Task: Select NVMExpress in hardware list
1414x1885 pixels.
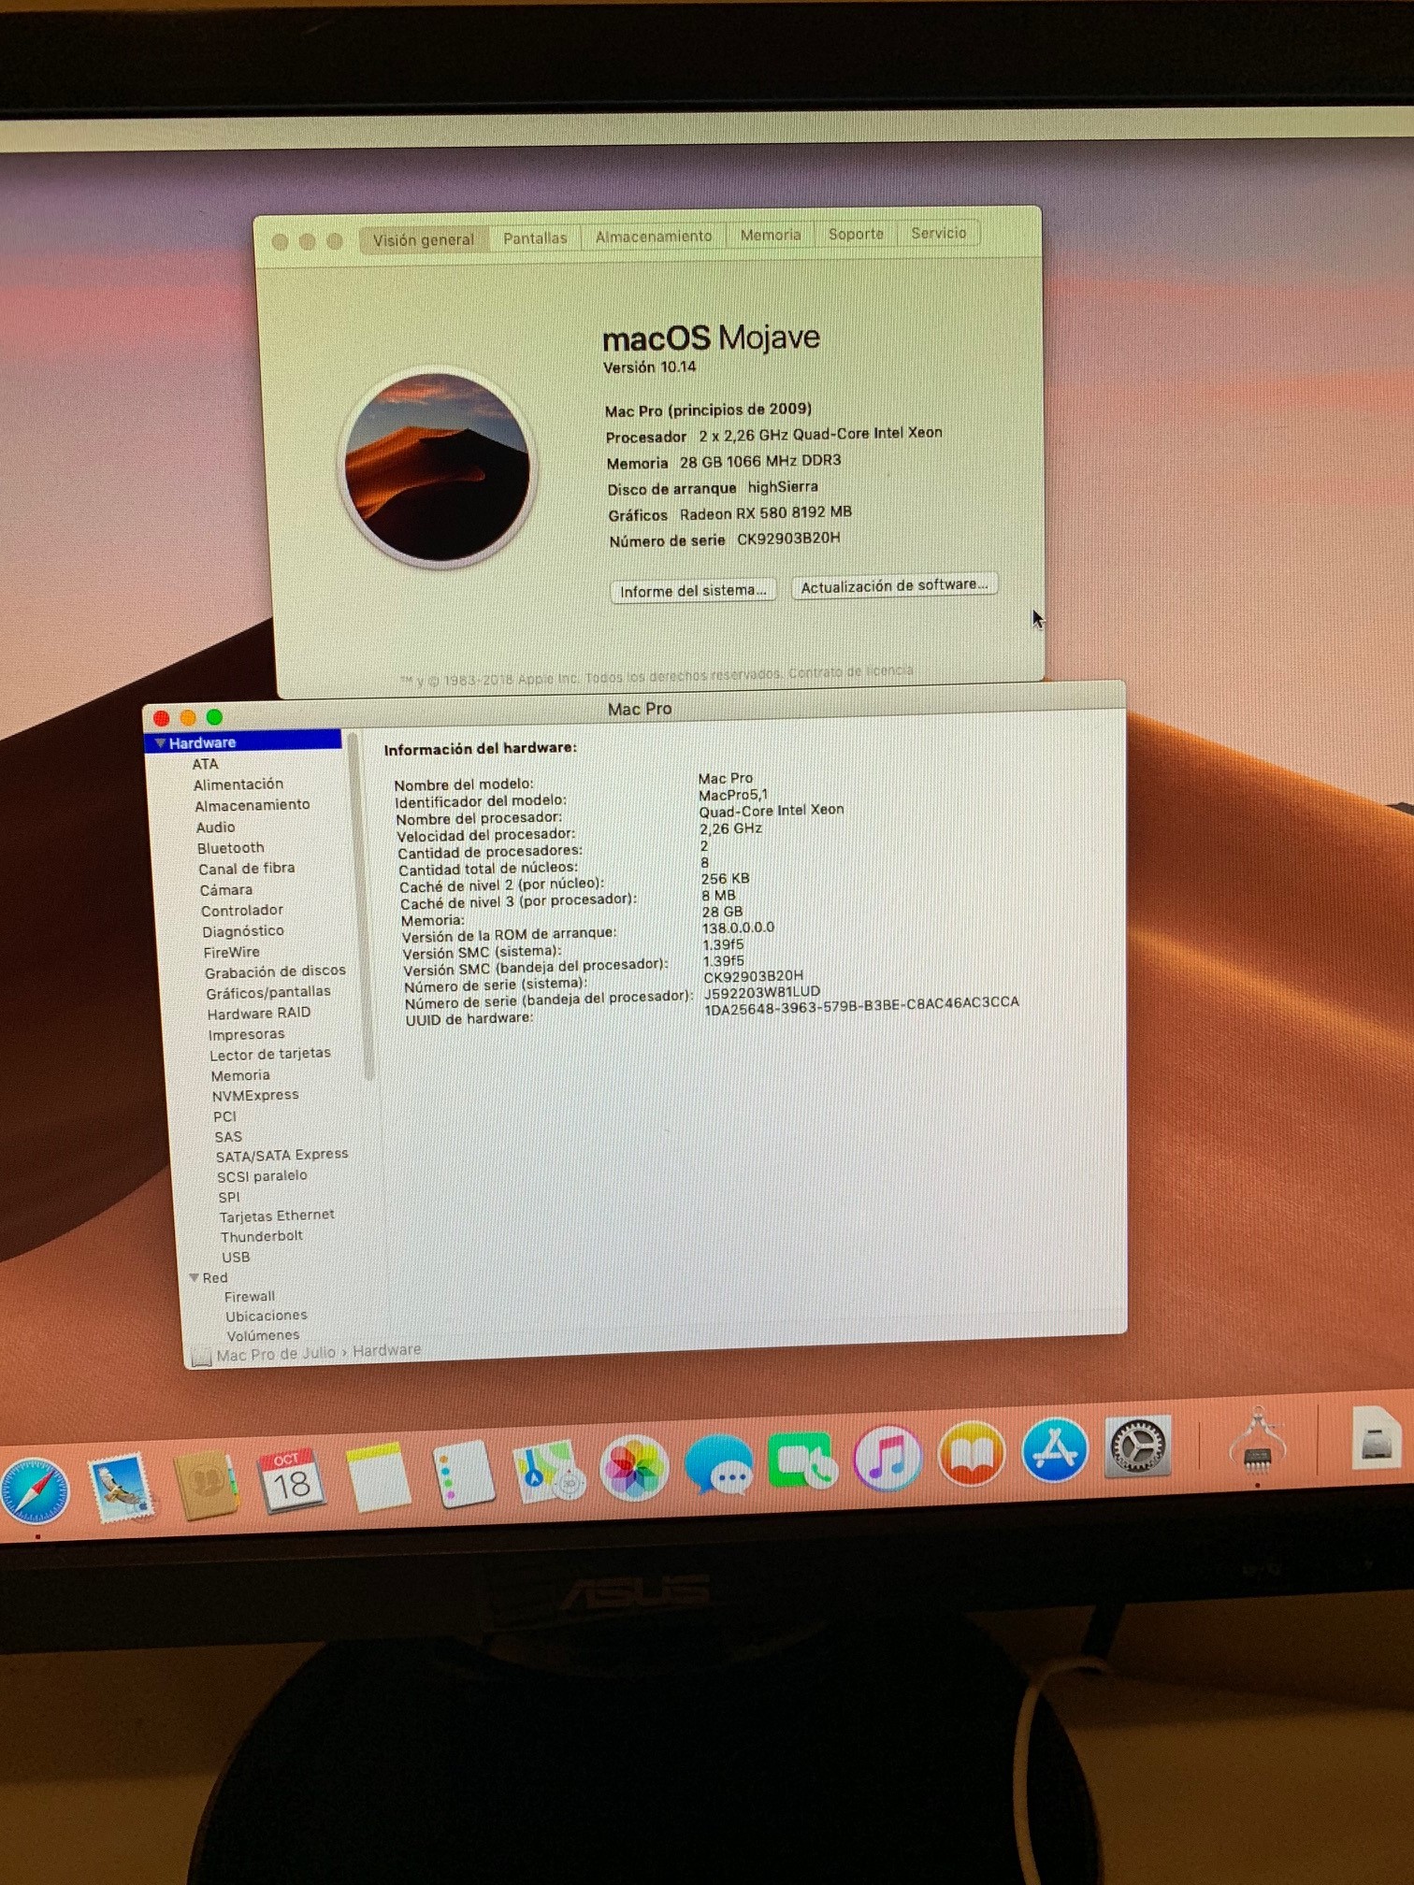Action: (x=255, y=1096)
